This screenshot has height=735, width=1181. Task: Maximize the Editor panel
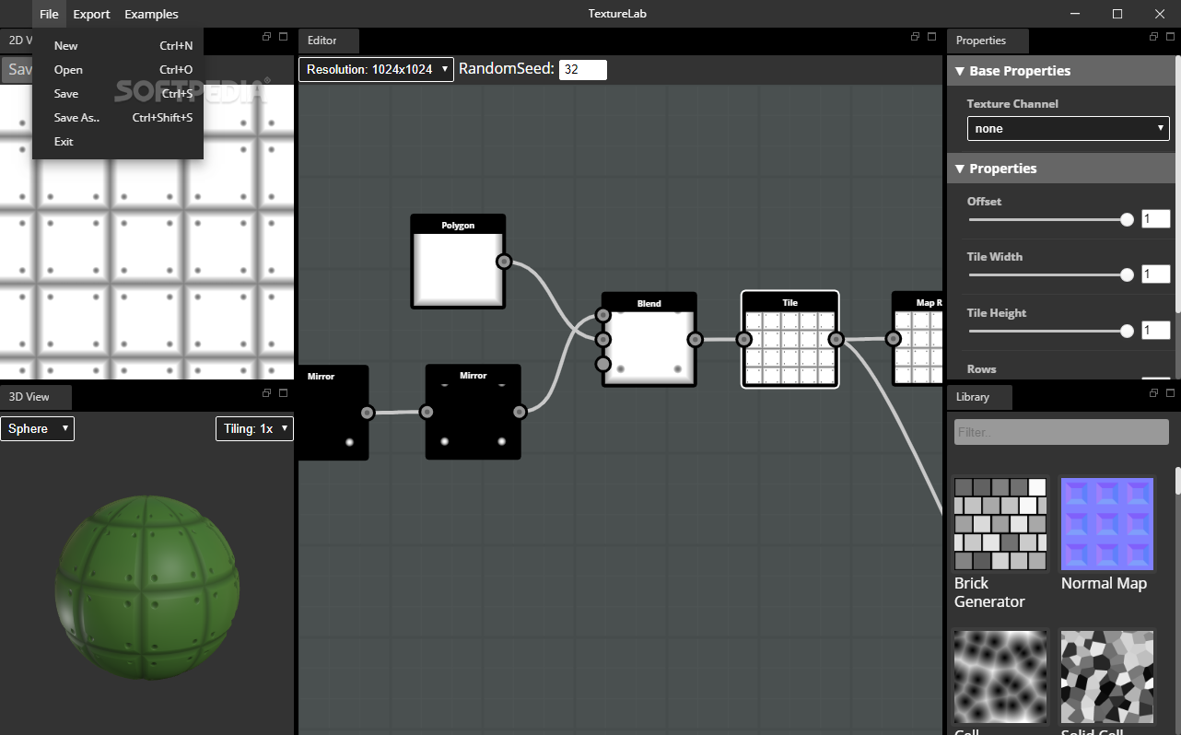932,37
